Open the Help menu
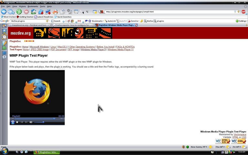Image resolution: width=248 pixels, height=155 pixels. (x=49, y=6)
